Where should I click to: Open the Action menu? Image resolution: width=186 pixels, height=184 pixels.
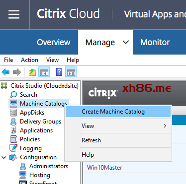[29, 60]
